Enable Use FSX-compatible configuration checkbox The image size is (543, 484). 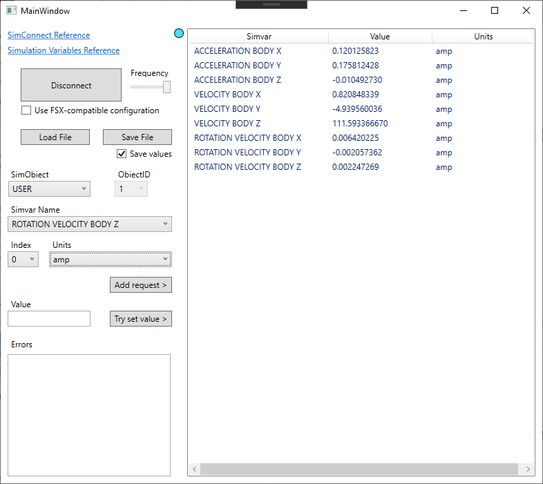[26, 110]
